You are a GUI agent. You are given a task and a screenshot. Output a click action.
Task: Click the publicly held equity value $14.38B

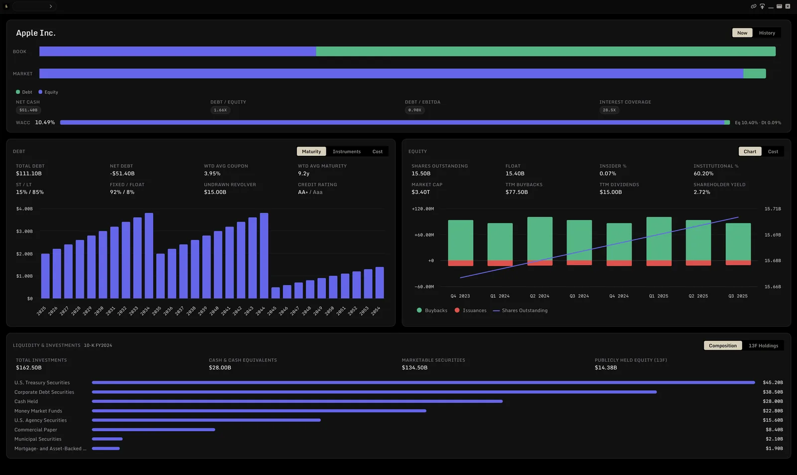click(x=606, y=368)
